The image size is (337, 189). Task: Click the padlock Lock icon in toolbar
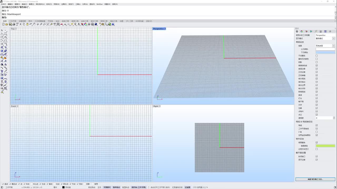[79, 24]
